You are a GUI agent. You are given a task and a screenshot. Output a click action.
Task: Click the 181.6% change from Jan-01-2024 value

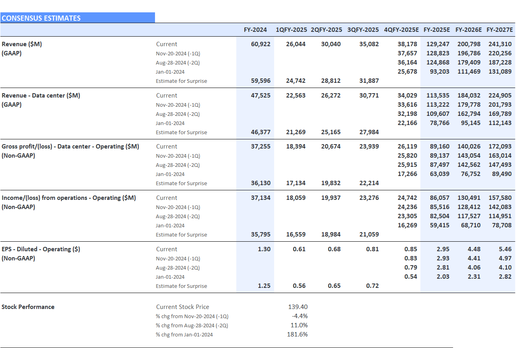[297, 334]
